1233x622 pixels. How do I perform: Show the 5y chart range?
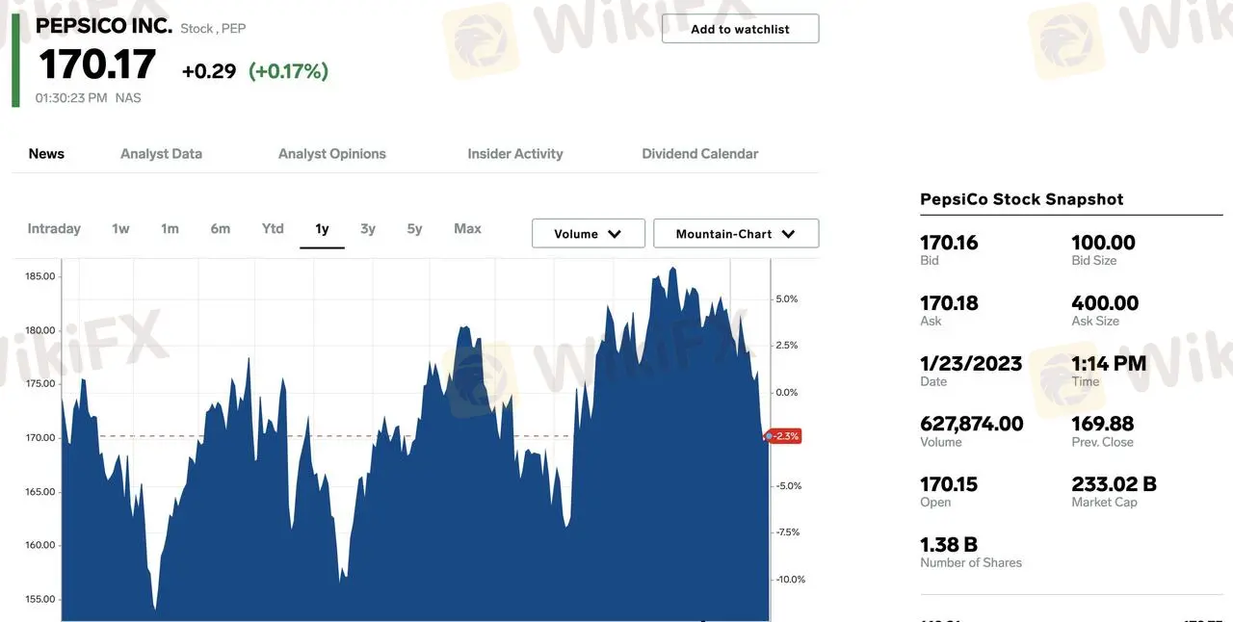(x=414, y=229)
